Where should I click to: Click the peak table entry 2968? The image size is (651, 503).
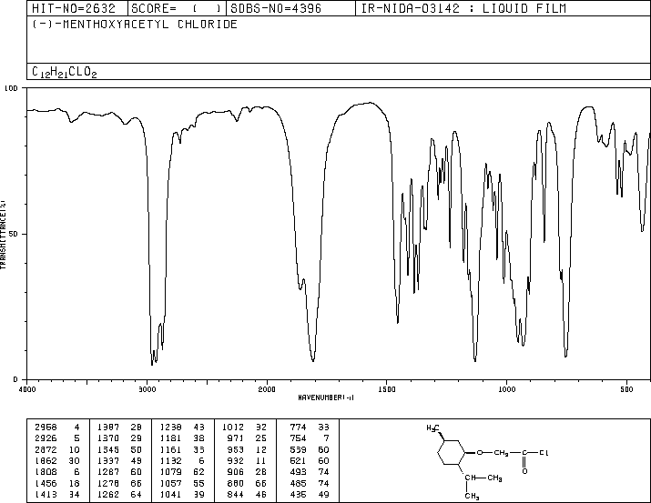(x=46, y=427)
